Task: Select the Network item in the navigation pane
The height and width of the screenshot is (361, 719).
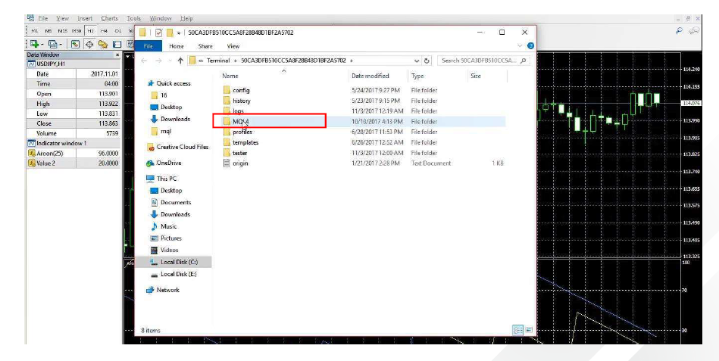Action: pyautogui.click(x=163, y=290)
